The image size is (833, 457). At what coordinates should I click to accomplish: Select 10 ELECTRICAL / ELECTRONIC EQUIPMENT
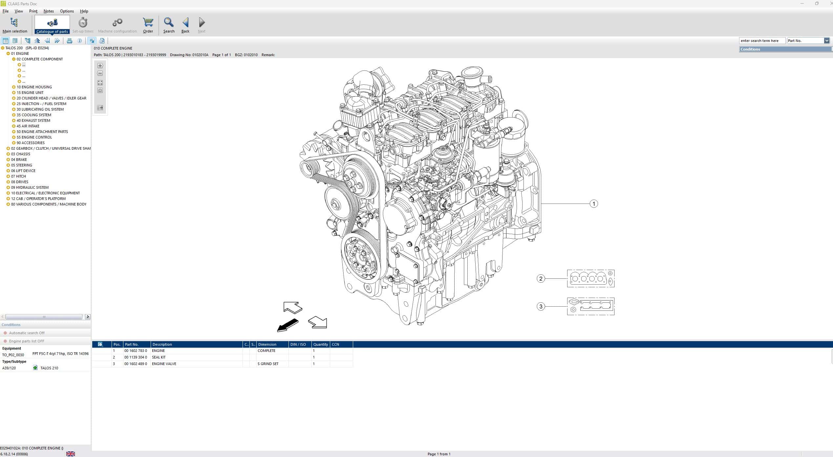(x=45, y=193)
